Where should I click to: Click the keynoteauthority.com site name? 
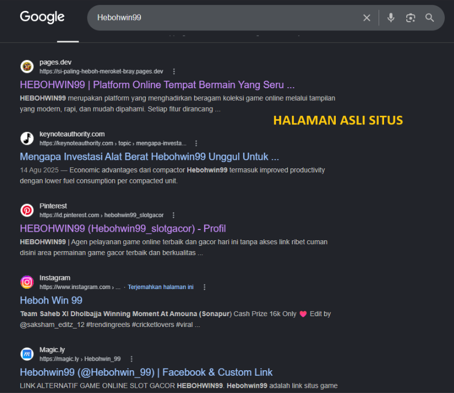tap(72, 134)
